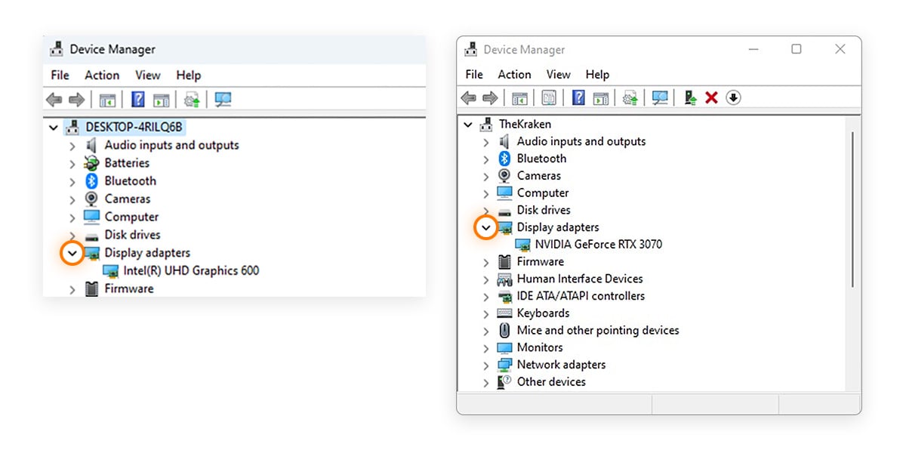Open Help menu in TheKraken window

coord(597,74)
